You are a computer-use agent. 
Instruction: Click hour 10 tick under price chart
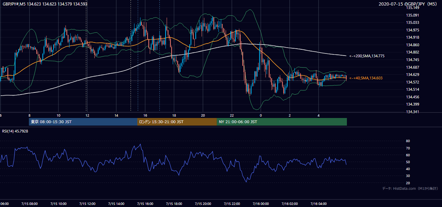pyautogui.click(x=58, y=116)
